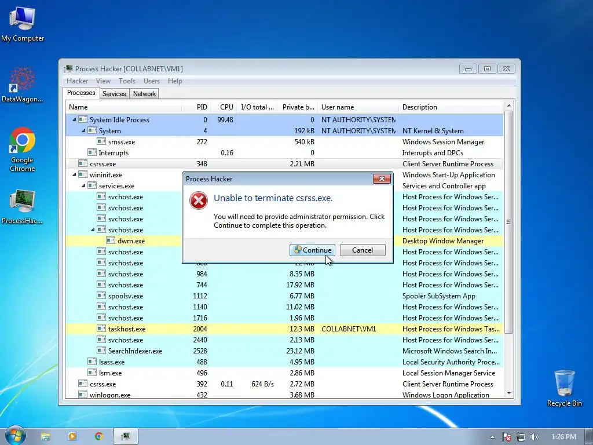
Task: Close the Unable to terminate dialog
Action: 382,178
